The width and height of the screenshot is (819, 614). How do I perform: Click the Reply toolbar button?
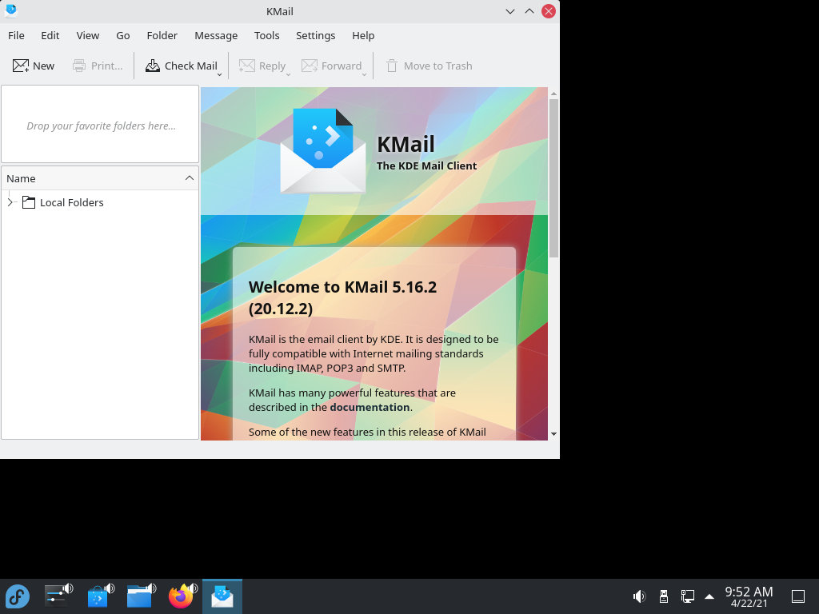pyautogui.click(x=262, y=66)
